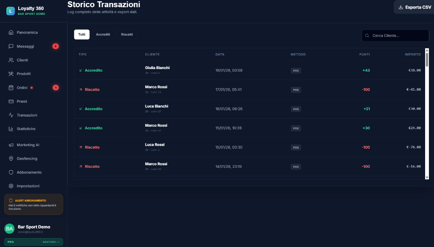Click the Ordini shopping bag icon
The height and width of the screenshot is (247, 434).
pos(11,88)
